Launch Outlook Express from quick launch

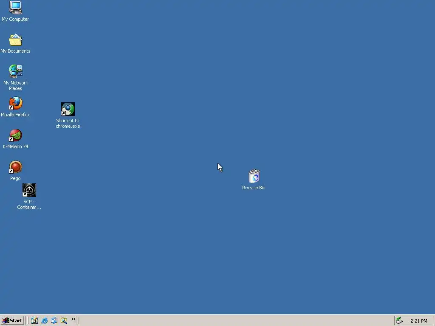coord(54,320)
